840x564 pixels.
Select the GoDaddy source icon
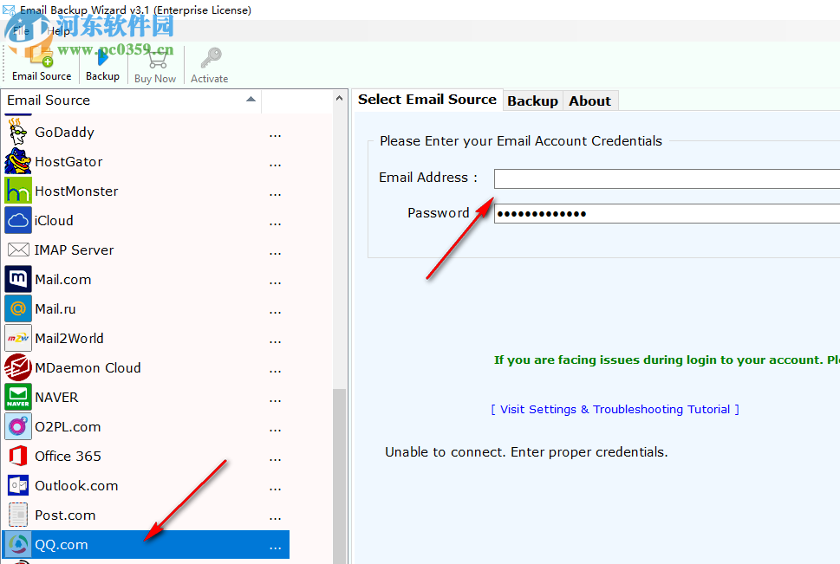coord(17,132)
